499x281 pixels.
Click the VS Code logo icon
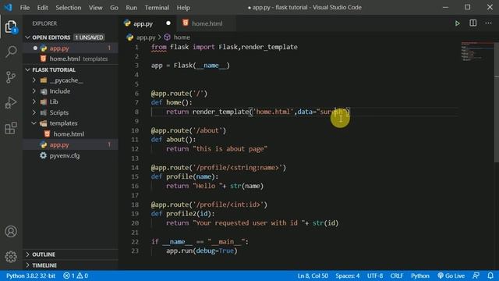click(x=8, y=7)
